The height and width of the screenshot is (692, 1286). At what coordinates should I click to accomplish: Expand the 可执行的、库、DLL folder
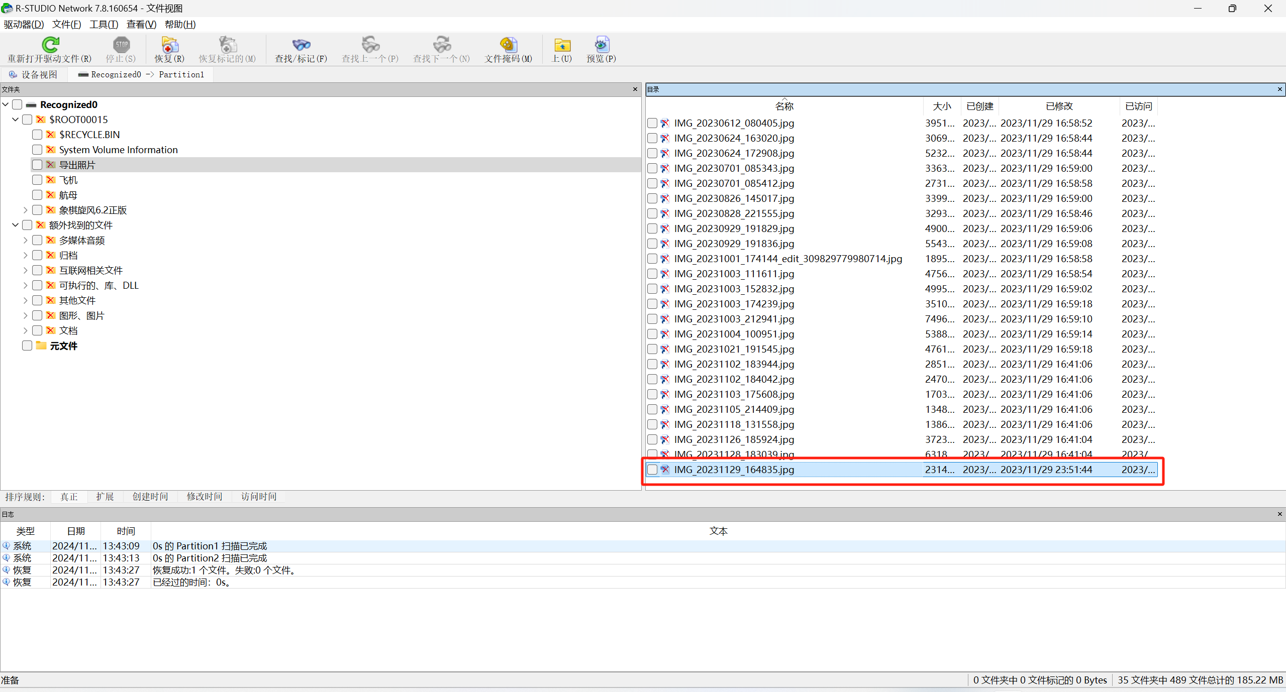[26, 285]
